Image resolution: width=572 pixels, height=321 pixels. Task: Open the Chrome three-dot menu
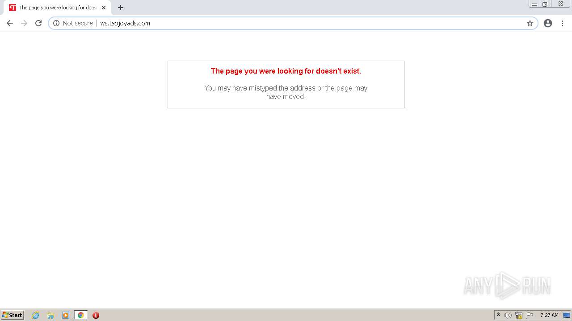[x=563, y=23]
